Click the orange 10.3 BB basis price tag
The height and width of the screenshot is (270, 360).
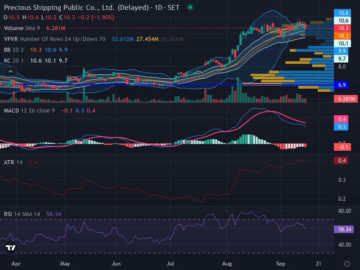point(342,36)
